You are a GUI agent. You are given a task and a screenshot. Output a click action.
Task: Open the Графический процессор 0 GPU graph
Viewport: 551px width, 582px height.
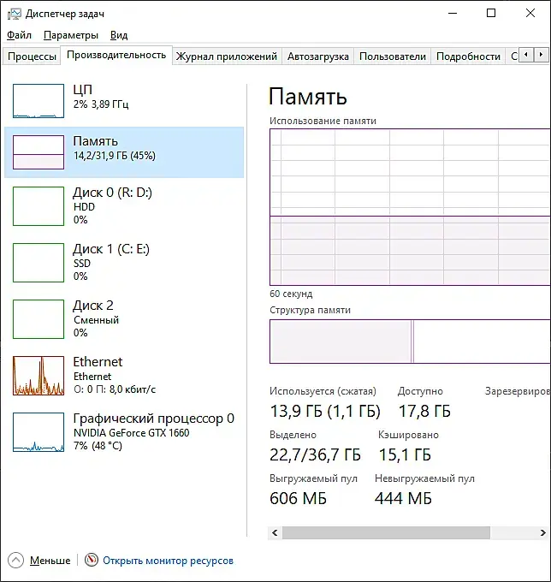pyautogui.click(x=39, y=432)
